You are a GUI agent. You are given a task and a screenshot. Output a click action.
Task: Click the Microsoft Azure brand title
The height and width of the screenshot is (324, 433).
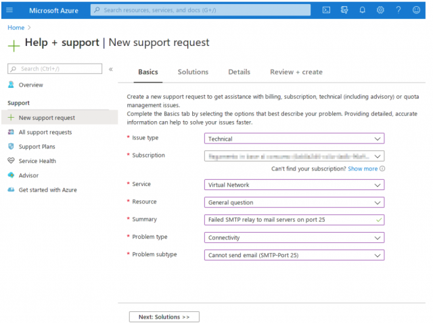click(x=54, y=11)
